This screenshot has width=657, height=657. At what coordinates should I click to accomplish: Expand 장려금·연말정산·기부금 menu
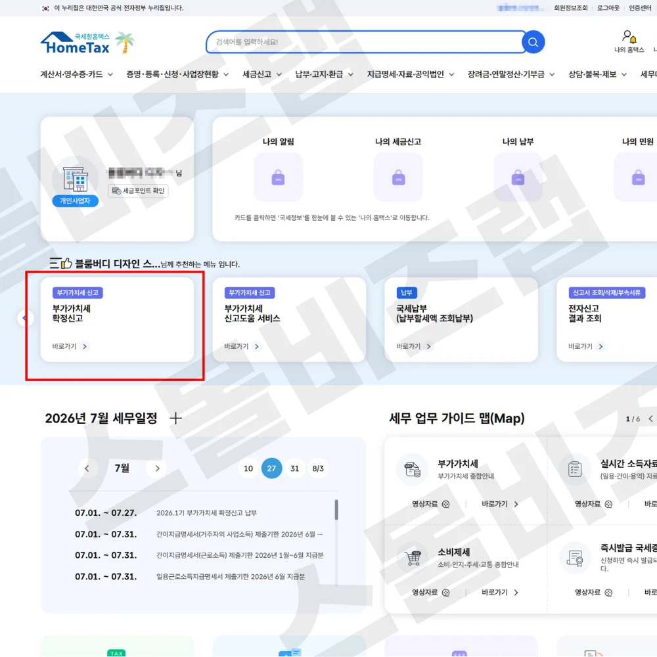click(x=510, y=75)
